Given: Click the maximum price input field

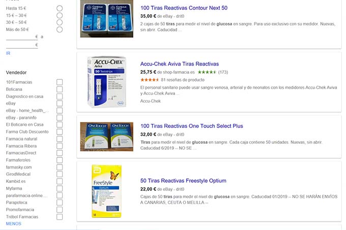Looking at the screenshot, I should point(21,45).
